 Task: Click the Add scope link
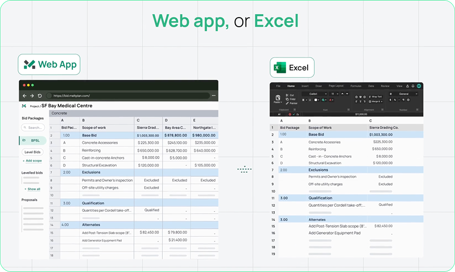click(x=32, y=161)
